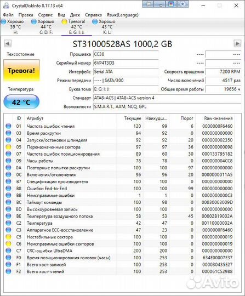Image resolution: width=245 pixels, height=296 pixels.
Task: Open the Диск menu
Action: tap(75, 15)
